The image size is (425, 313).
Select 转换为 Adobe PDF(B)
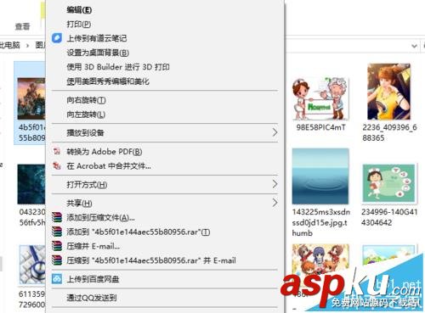click(105, 152)
